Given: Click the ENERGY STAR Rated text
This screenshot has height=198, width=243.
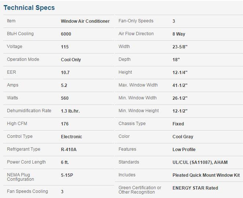Looking at the screenshot, I should pos(195,188).
